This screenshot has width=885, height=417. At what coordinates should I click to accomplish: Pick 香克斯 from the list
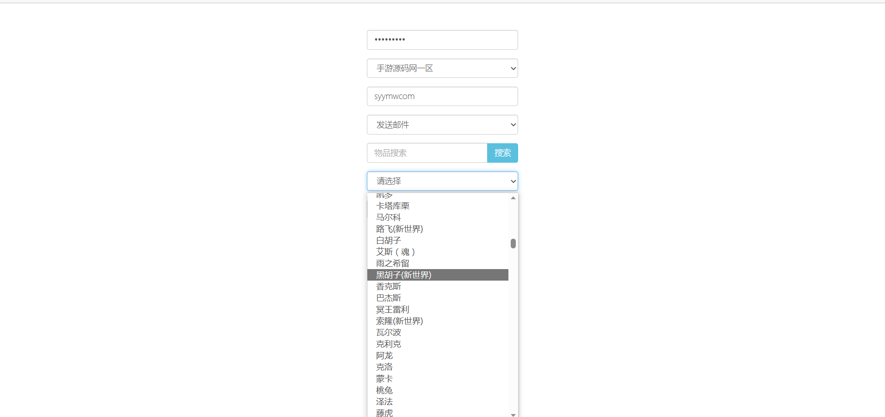(389, 287)
